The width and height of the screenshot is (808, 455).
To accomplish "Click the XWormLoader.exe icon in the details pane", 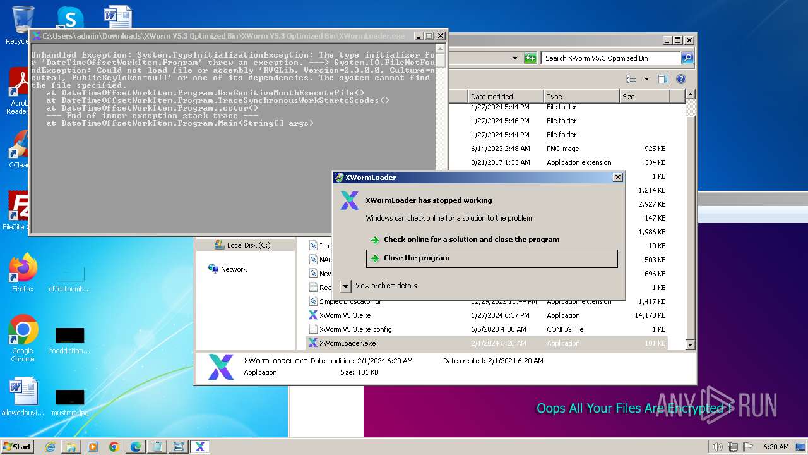I will pyautogui.click(x=221, y=367).
